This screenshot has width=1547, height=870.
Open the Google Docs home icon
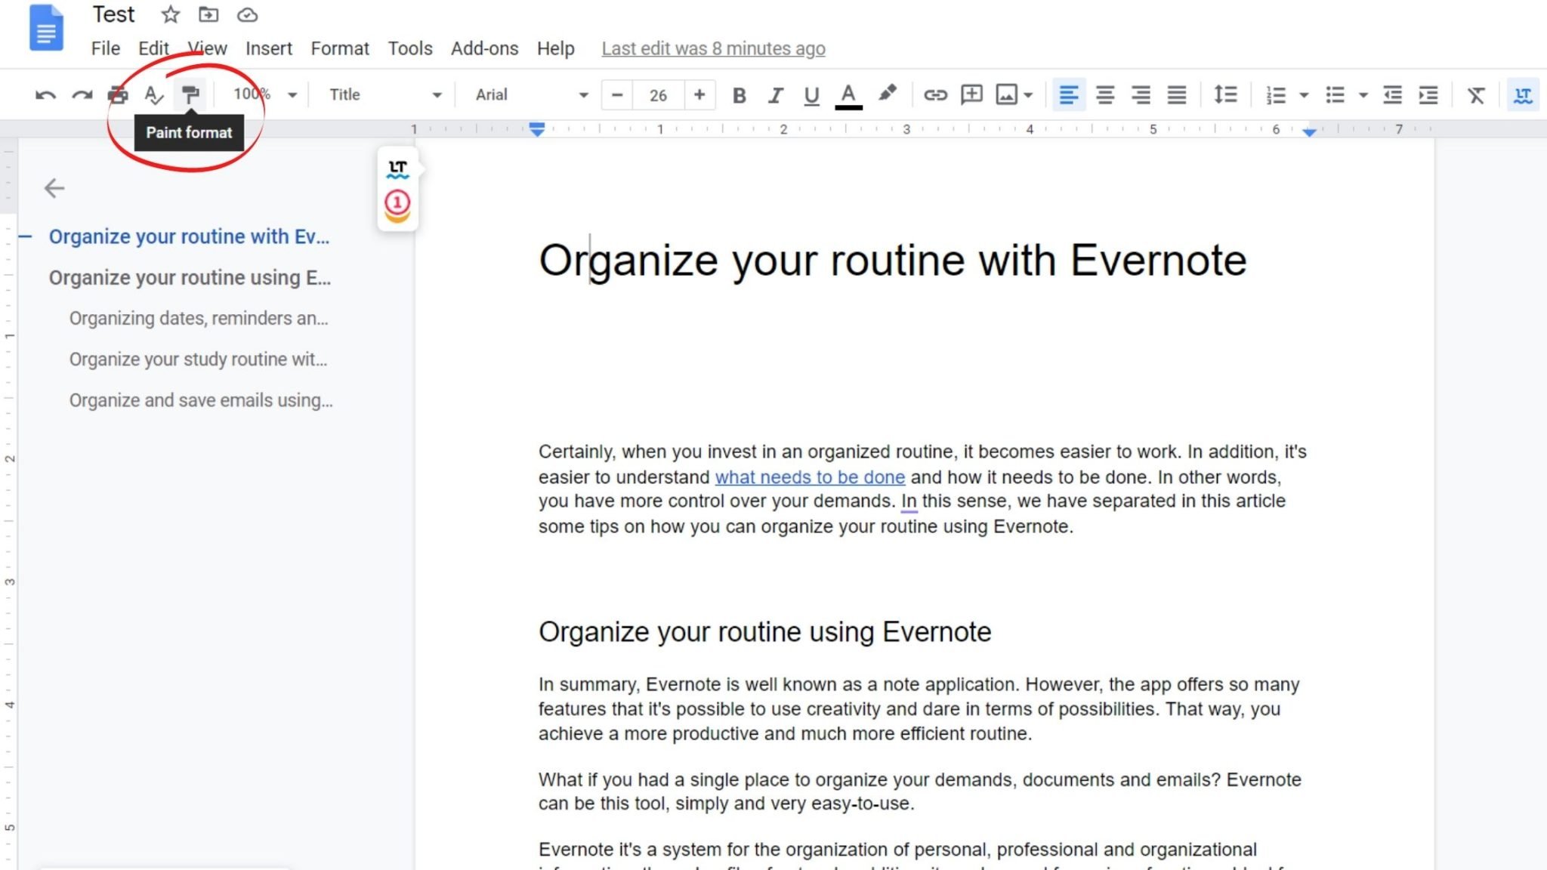click(46, 28)
